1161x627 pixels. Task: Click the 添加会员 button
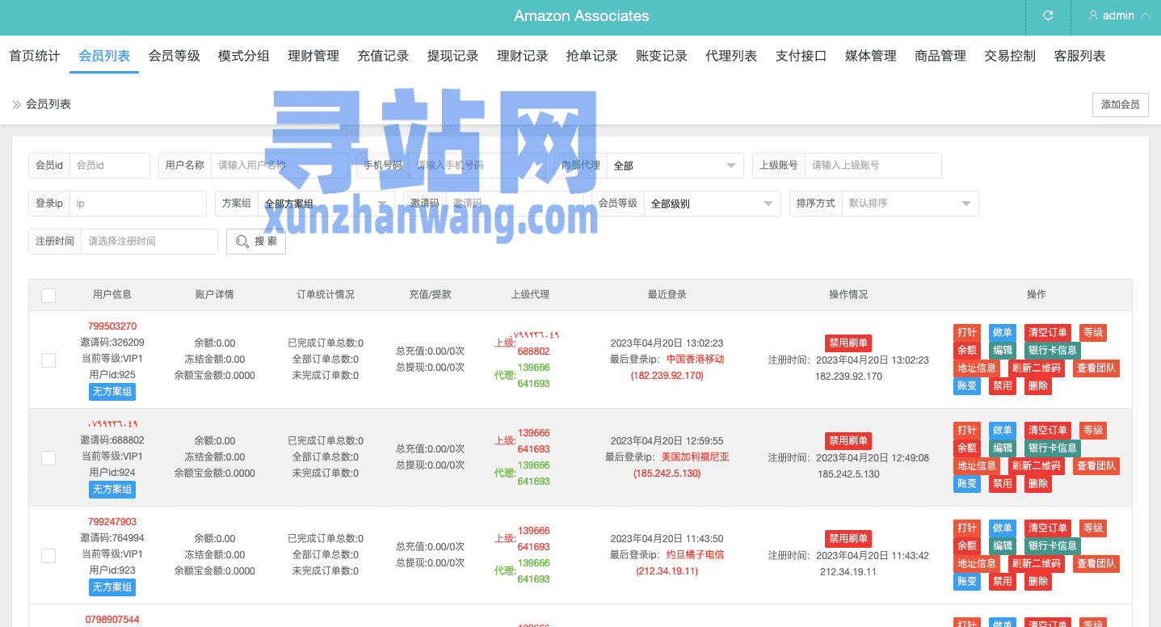[x=1120, y=105]
